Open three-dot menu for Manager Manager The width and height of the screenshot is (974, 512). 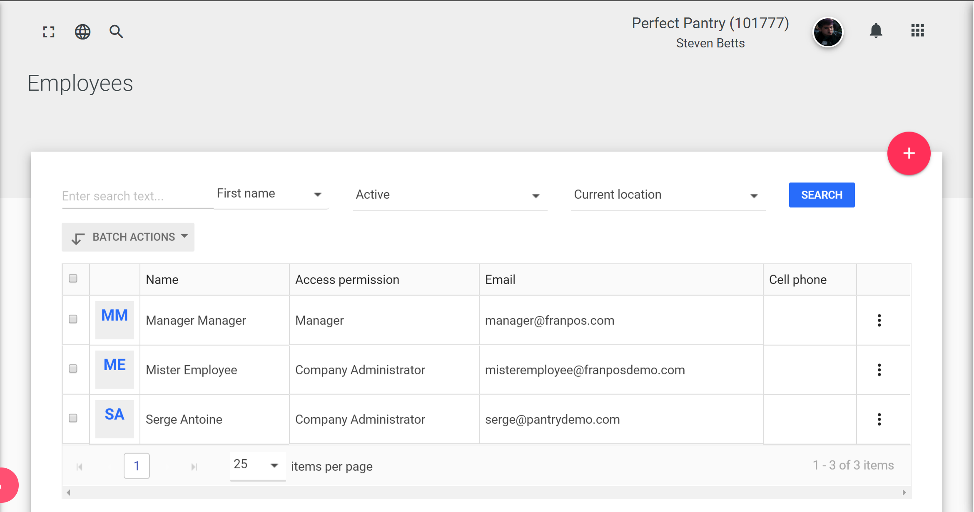[879, 320]
